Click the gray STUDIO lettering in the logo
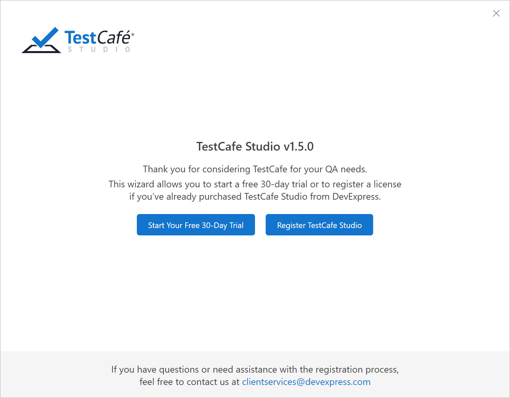This screenshot has height=398, width=510. coord(99,49)
